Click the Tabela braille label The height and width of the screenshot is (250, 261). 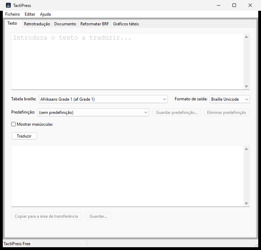[24, 99]
